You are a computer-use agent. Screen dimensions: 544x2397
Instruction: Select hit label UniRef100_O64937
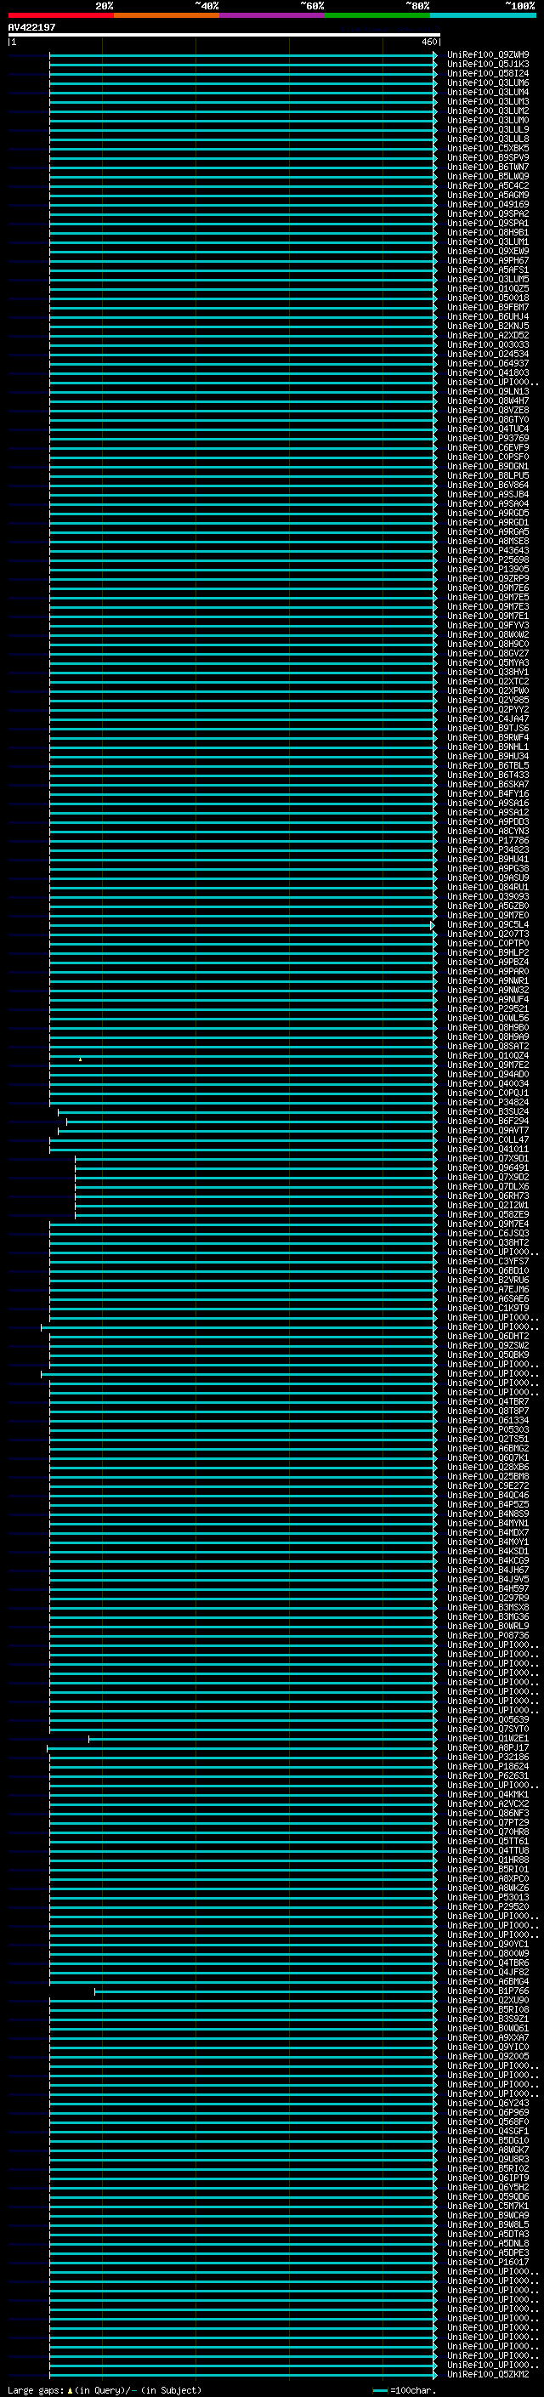(x=488, y=364)
